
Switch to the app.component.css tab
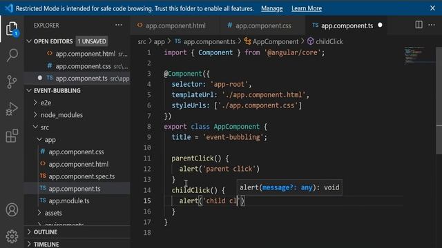[x=262, y=25]
